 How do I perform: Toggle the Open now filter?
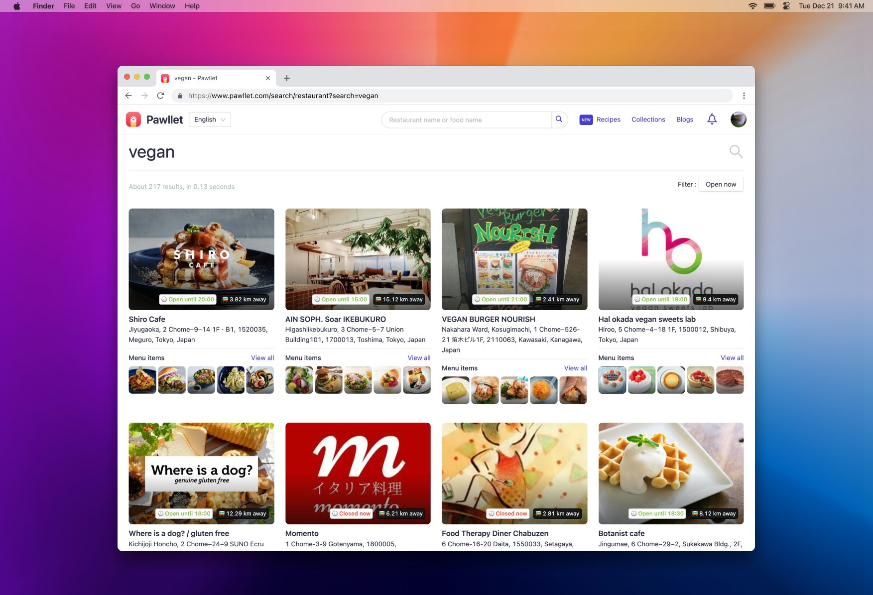point(721,184)
